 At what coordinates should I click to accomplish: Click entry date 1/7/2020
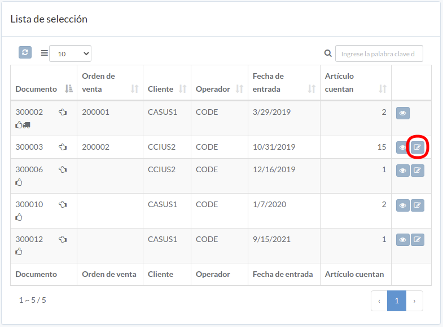269,204
